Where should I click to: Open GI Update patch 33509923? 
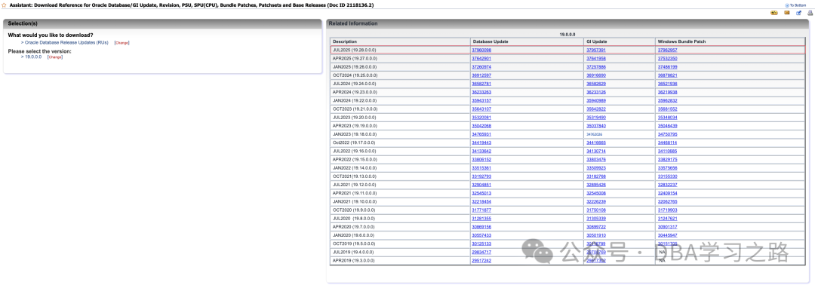[595, 167]
